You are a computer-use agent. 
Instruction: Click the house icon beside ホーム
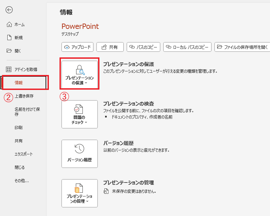[9, 25]
